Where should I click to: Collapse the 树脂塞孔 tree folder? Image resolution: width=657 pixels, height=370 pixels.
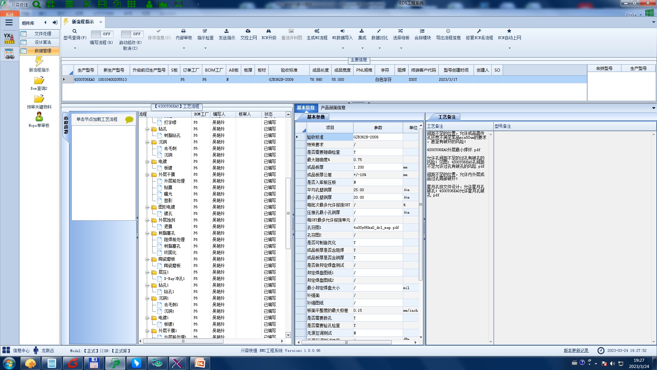click(147, 233)
